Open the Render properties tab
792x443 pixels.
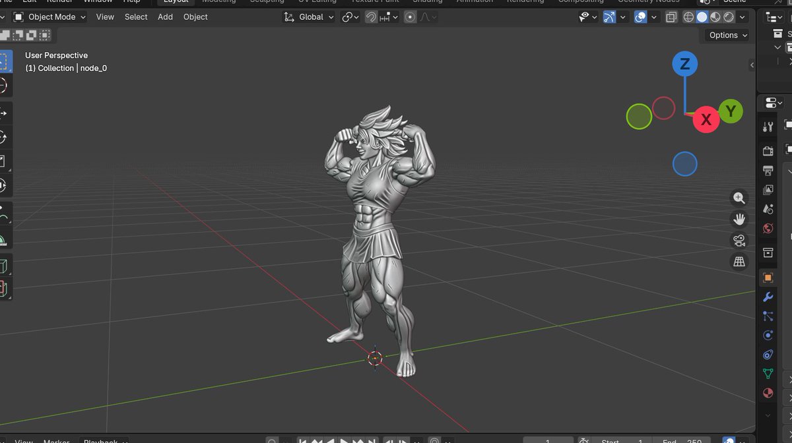(x=768, y=151)
